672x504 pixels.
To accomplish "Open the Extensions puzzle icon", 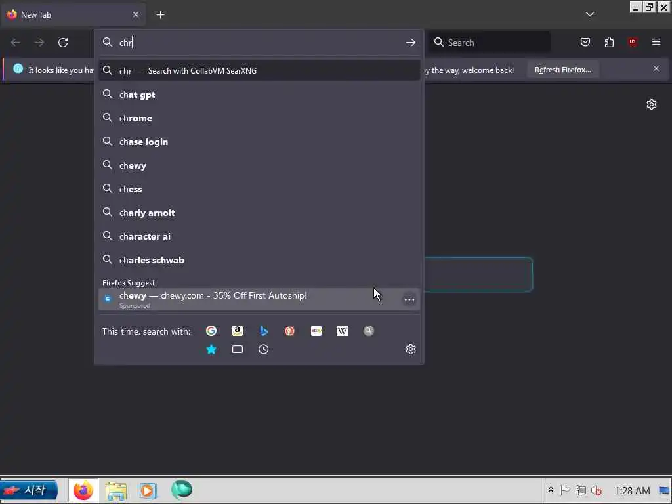I will click(x=609, y=42).
